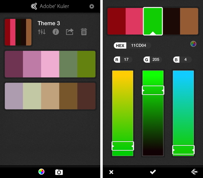This screenshot has height=178, width=203.
Task: Edit the blue value 4
Action: tap(185, 60)
